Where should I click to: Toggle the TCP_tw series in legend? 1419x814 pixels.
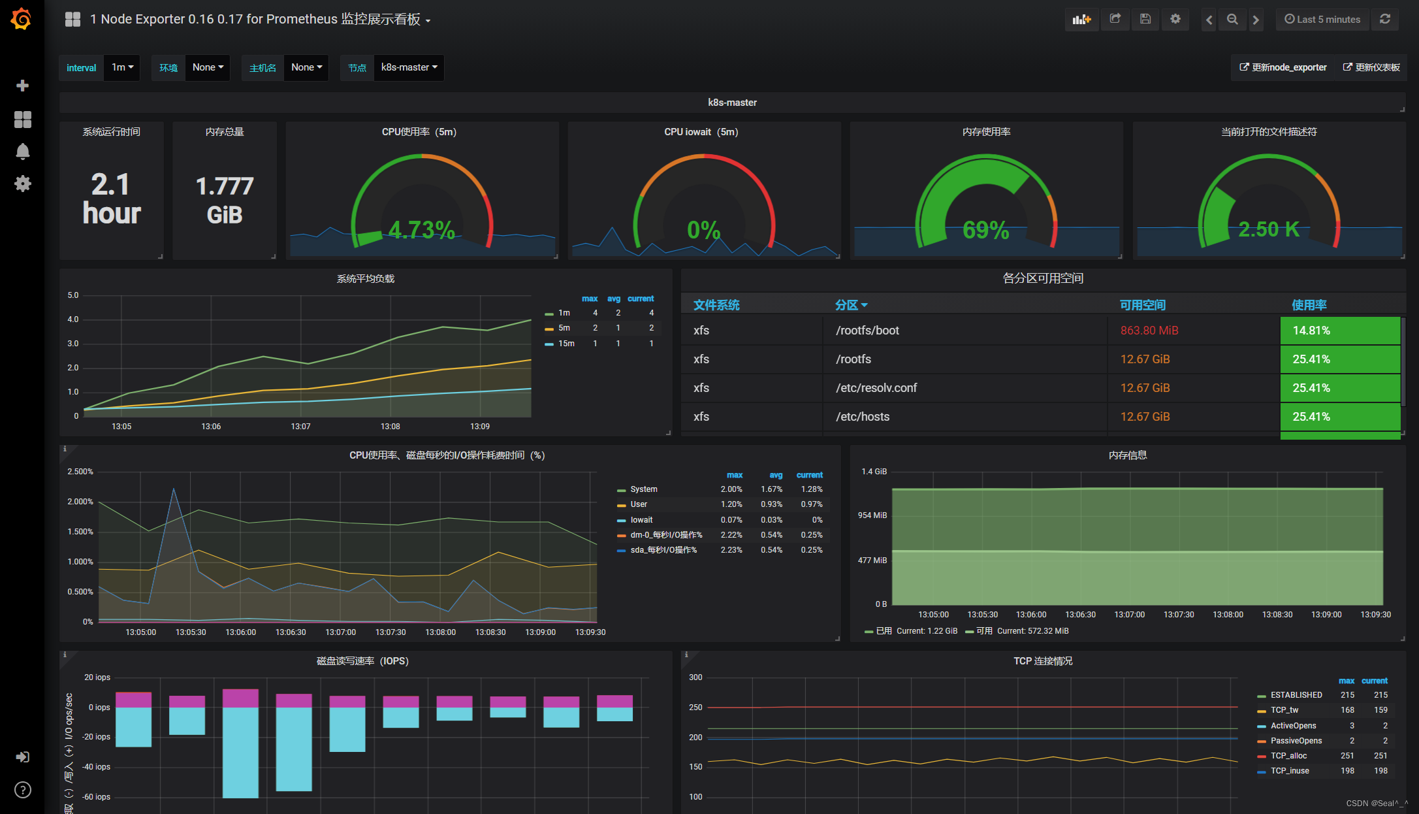[x=1284, y=710]
